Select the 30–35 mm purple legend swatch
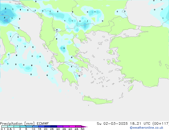The height and width of the screenshot is (130, 169). tap(60, 127)
